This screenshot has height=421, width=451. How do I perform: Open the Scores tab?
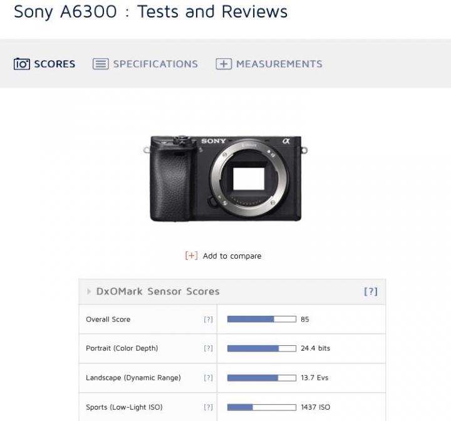click(x=44, y=64)
